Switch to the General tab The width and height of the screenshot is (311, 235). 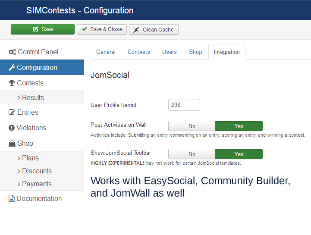[106, 52]
